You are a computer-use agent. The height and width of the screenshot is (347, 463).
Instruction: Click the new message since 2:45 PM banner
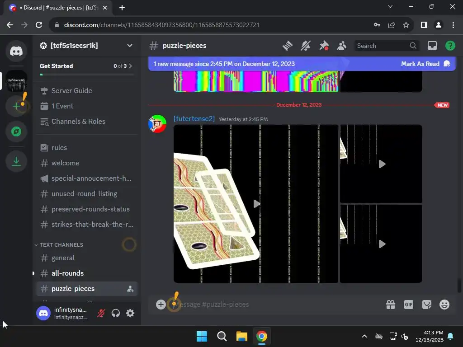point(224,64)
